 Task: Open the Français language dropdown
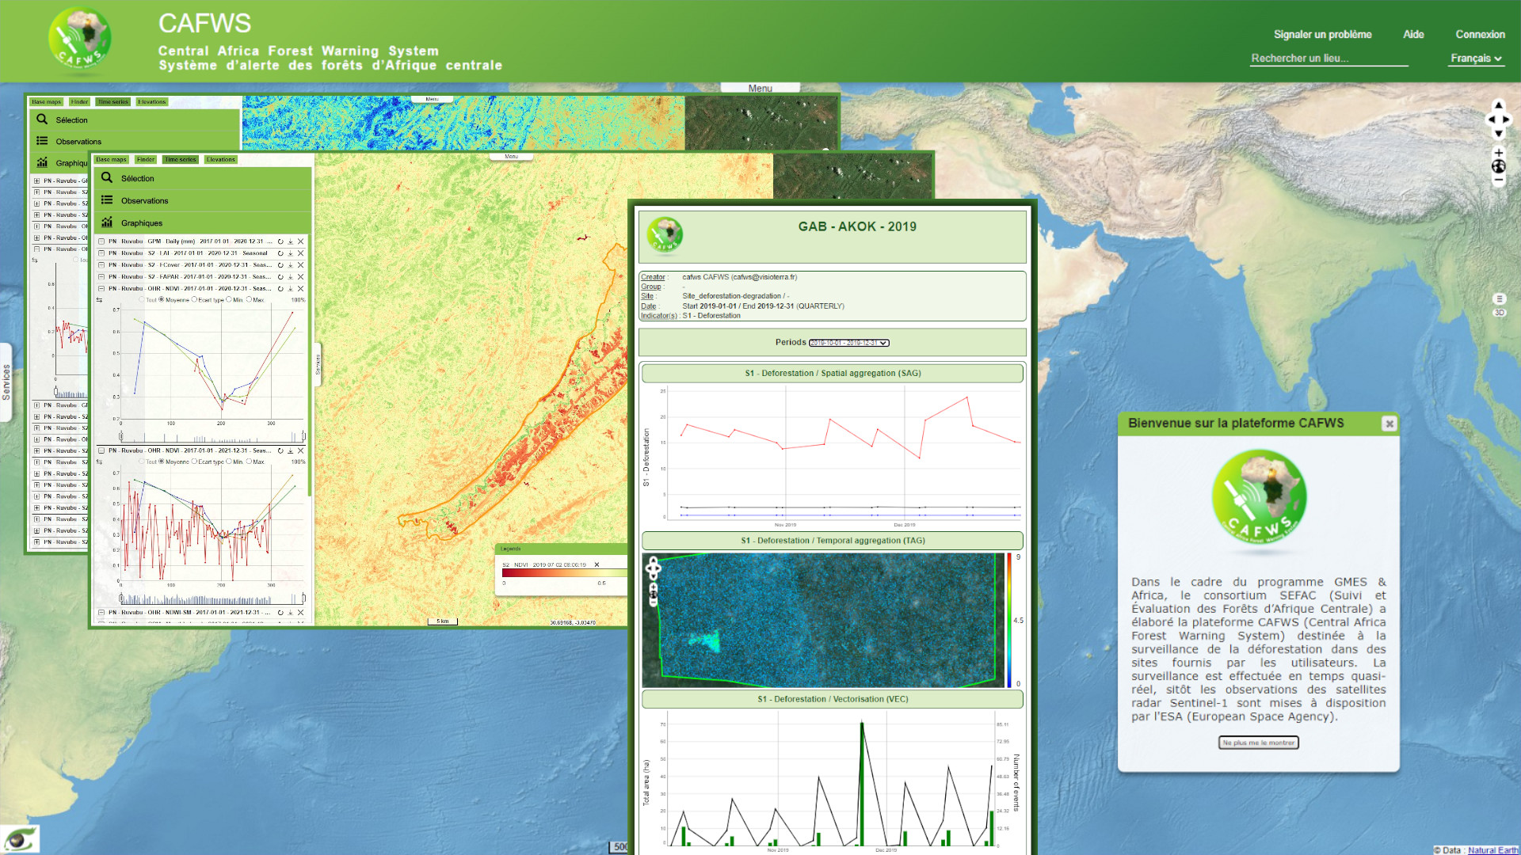(1476, 59)
